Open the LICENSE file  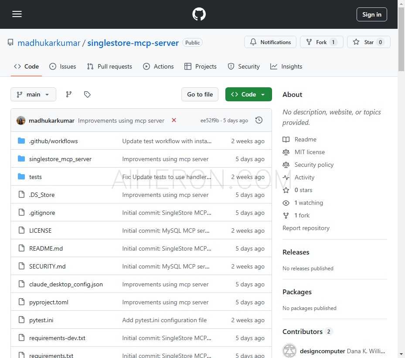[x=40, y=231]
